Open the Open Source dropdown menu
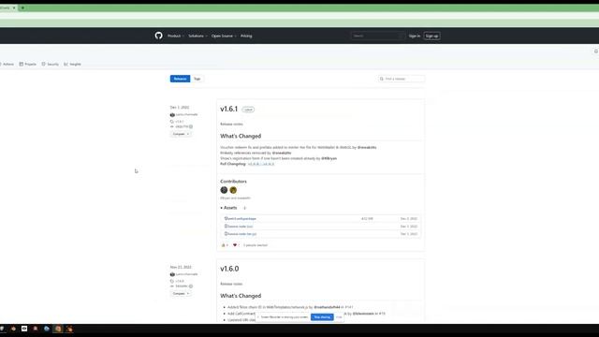The height and width of the screenshot is (337, 599). (224, 36)
